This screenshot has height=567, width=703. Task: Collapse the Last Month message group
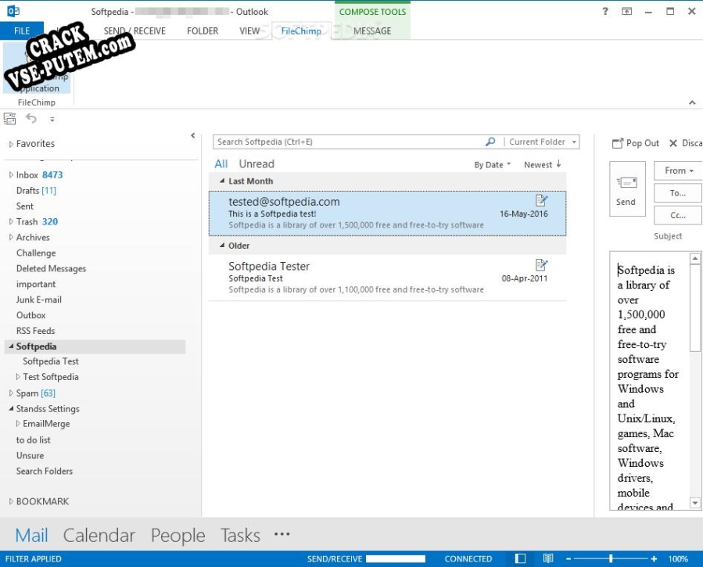222,181
